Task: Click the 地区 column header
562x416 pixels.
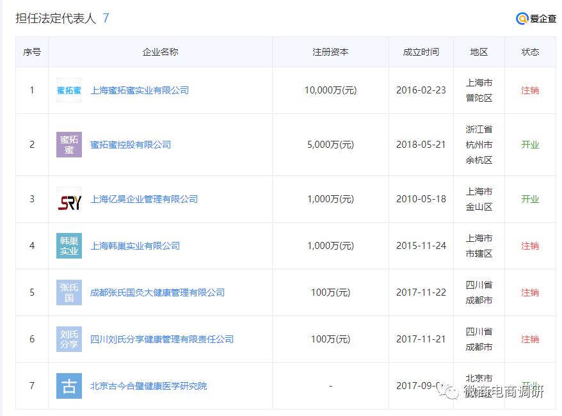Action: tap(479, 52)
